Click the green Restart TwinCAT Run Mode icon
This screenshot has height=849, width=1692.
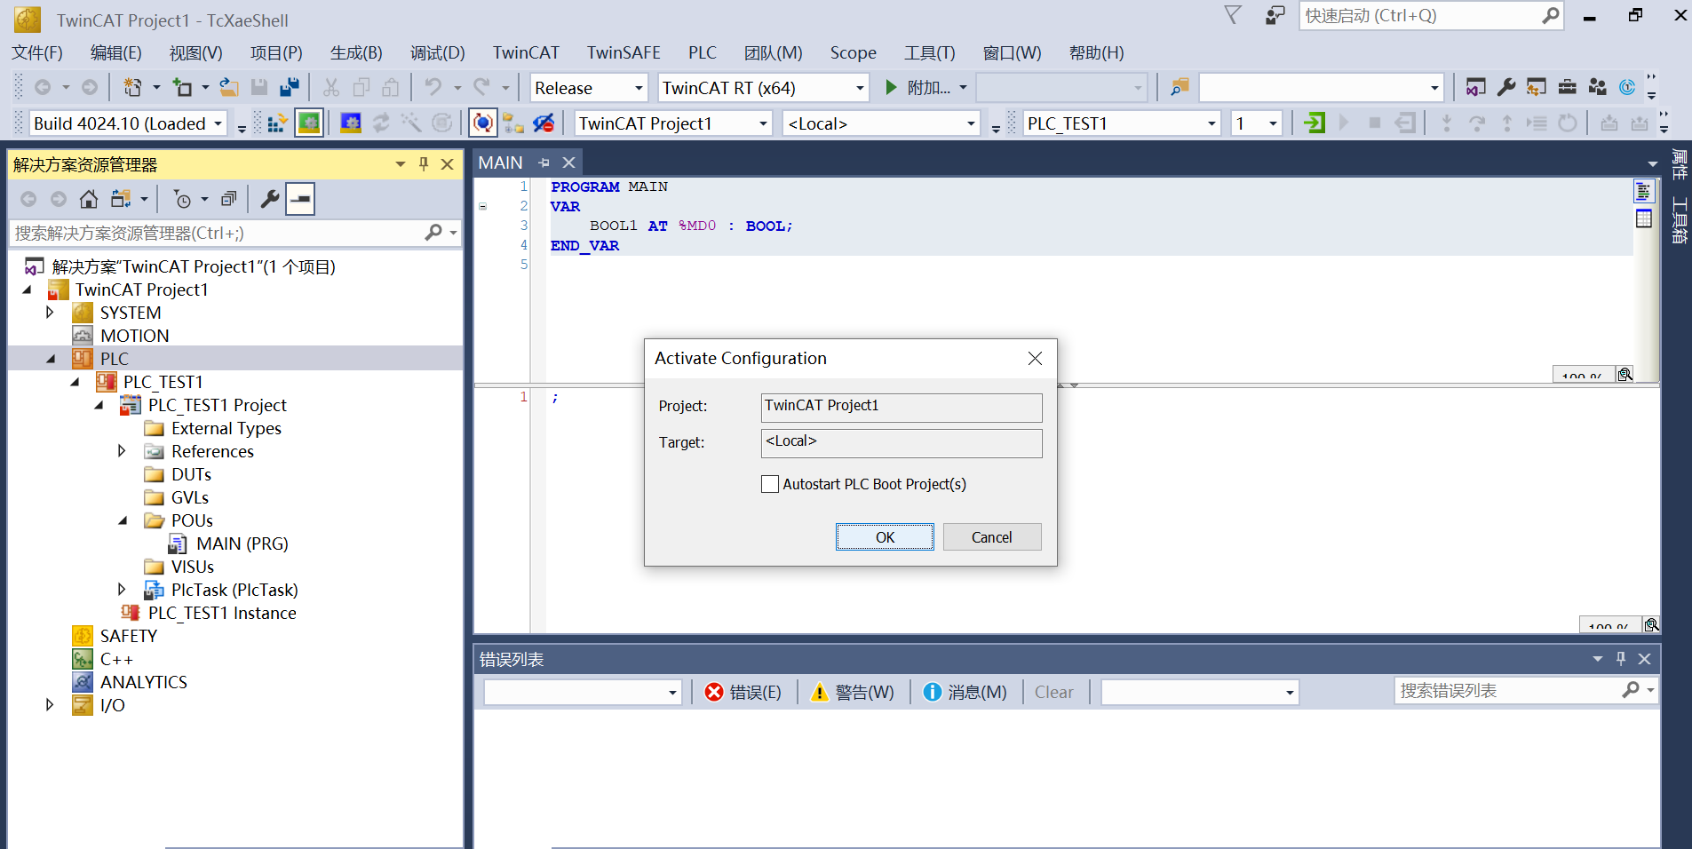click(308, 123)
